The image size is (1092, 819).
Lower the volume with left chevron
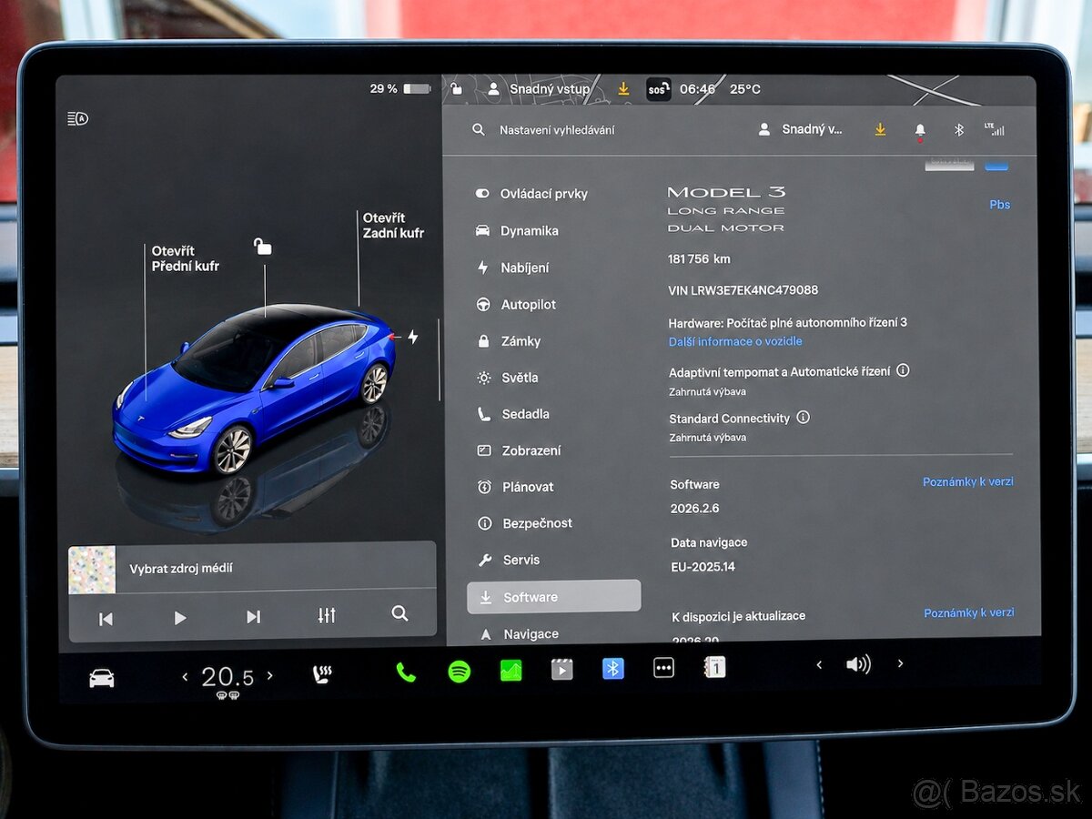(818, 665)
